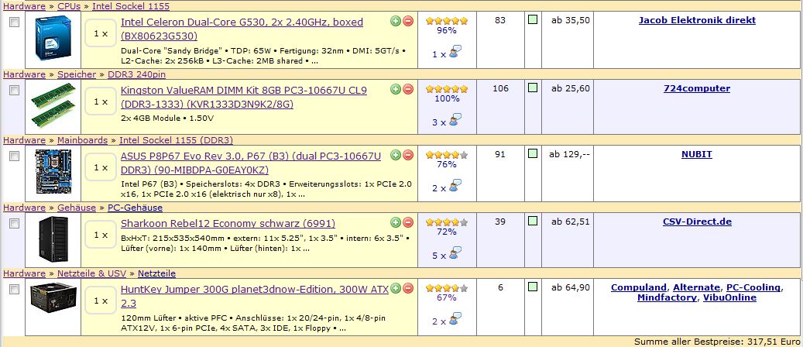Open Mainboards breadcrumb category
This screenshot has height=347, width=803.
pyautogui.click(x=82, y=140)
